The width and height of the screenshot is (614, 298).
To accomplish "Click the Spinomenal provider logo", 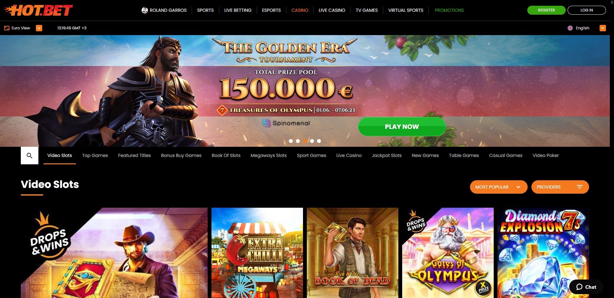I will pyautogui.click(x=286, y=123).
